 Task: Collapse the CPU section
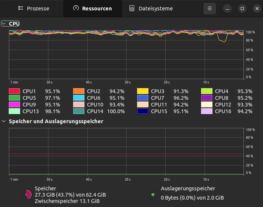pyautogui.click(x=4, y=24)
